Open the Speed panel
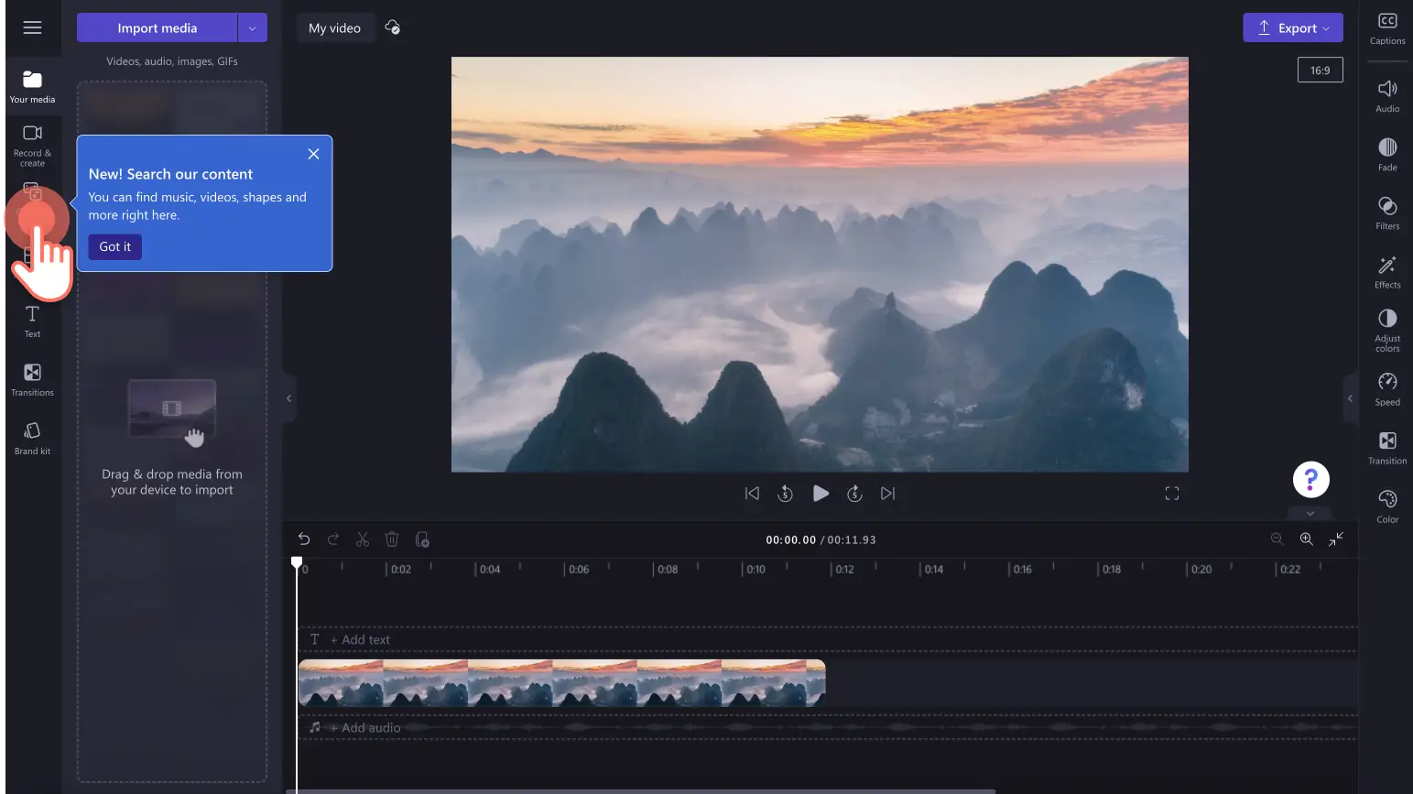Screen dimensions: 1413x794 [1387, 388]
